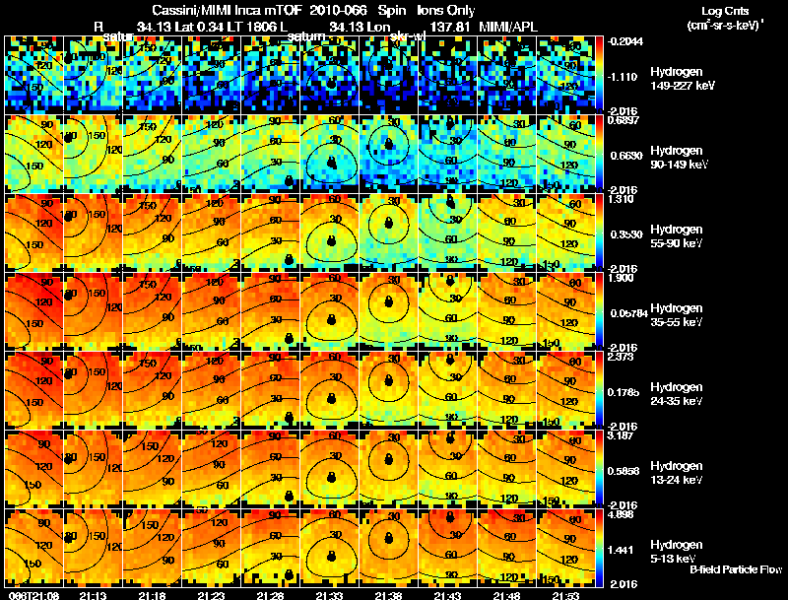Click the 21:18 time label
The height and width of the screenshot is (600, 788).
153,595
